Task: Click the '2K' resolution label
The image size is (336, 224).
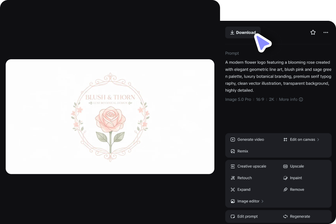Action: pos(272,100)
